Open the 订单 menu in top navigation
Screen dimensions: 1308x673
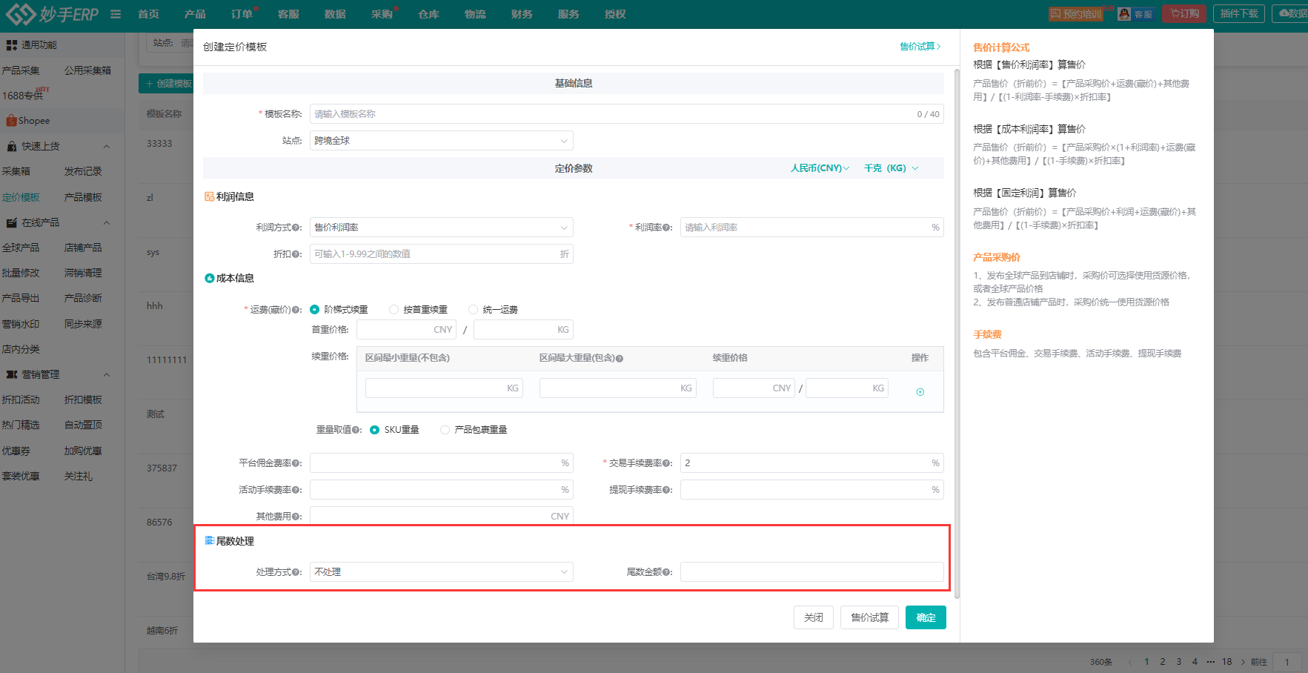pos(242,14)
